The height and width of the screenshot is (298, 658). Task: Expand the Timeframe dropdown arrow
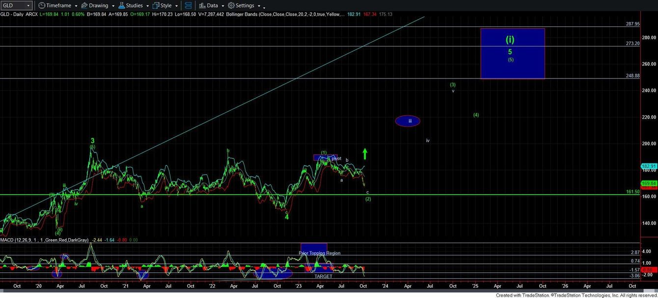click(76, 5)
